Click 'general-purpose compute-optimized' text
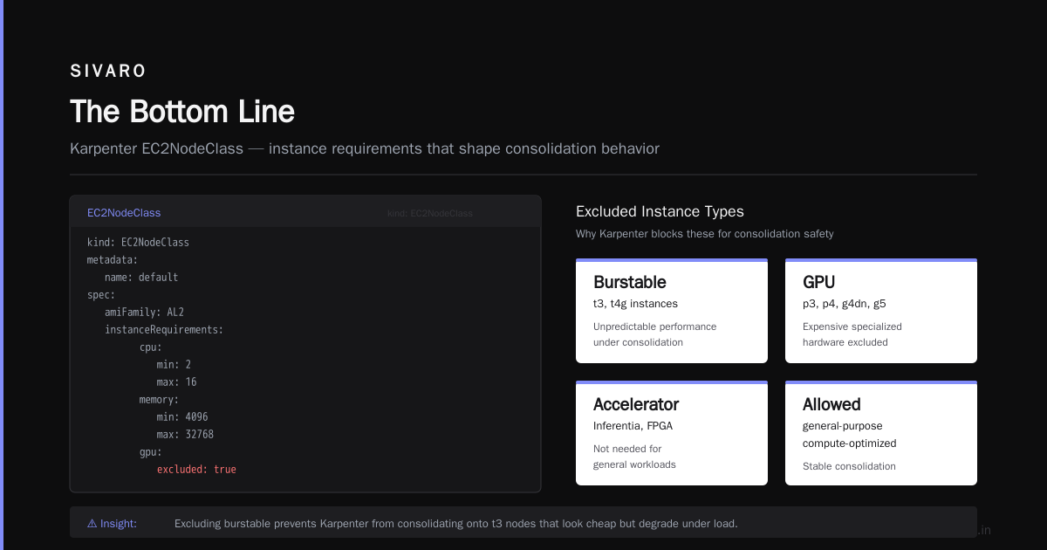The image size is (1047, 550). [x=850, y=435]
